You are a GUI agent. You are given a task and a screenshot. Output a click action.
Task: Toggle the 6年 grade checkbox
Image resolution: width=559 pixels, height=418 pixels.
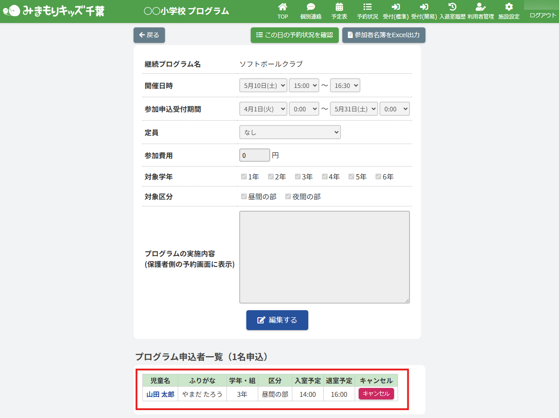click(x=378, y=177)
